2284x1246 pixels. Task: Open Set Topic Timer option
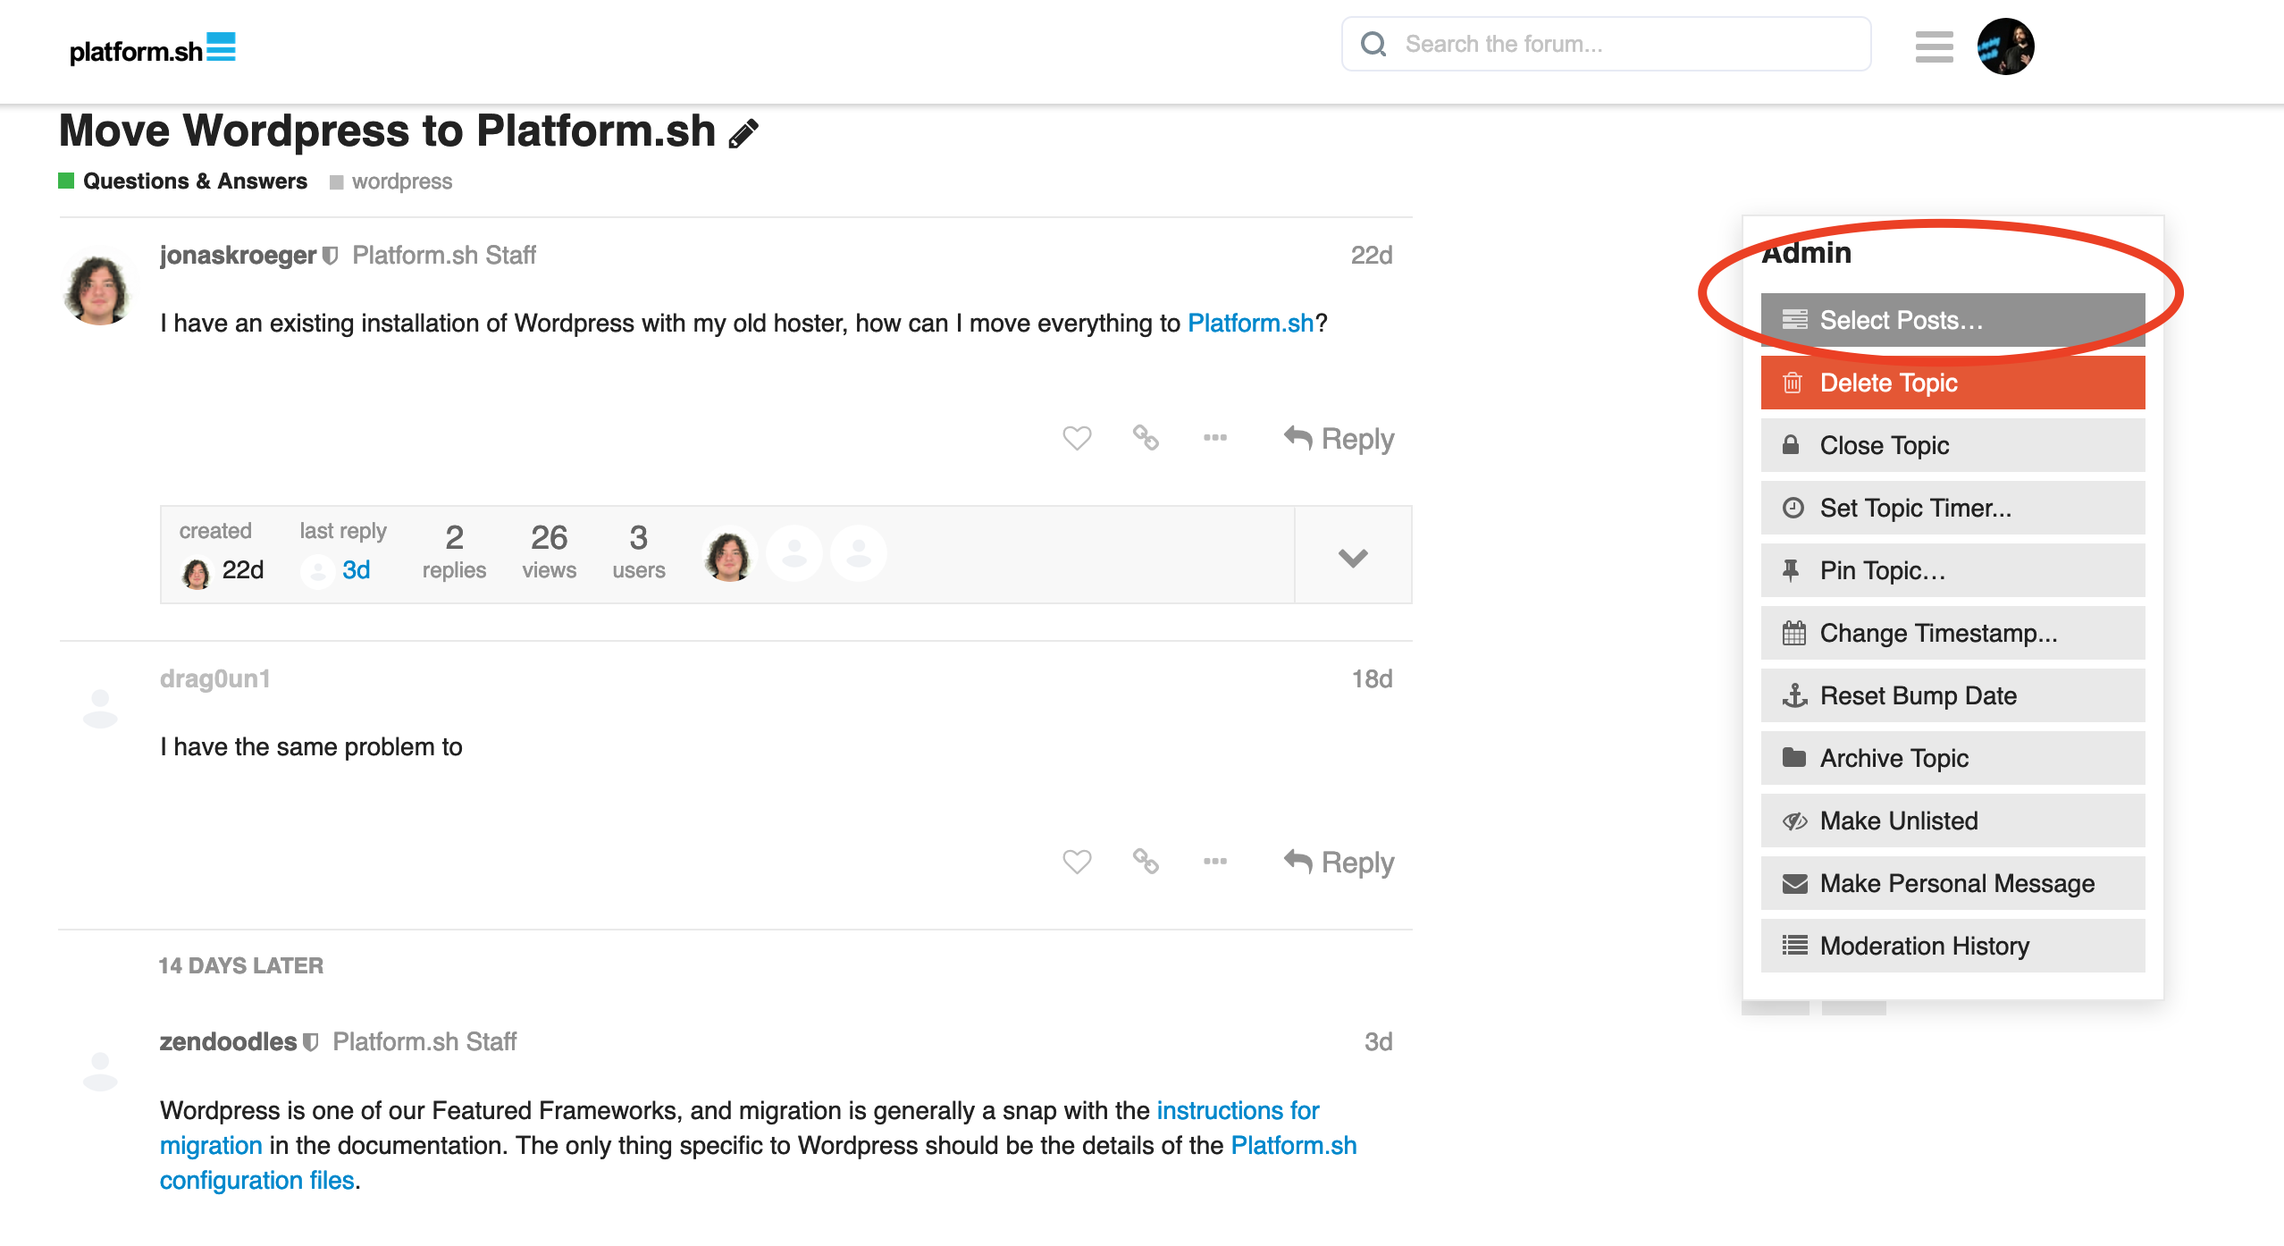click(x=1952, y=508)
